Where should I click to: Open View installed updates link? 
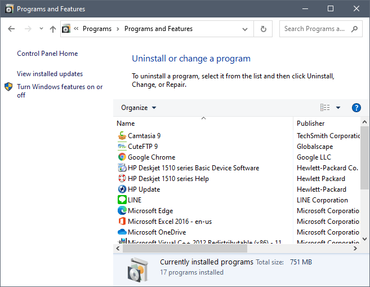tap(50, 74)
